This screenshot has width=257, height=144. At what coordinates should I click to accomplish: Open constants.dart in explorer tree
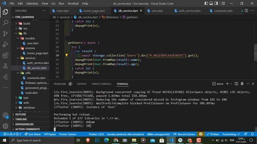(x=36, y=78)
